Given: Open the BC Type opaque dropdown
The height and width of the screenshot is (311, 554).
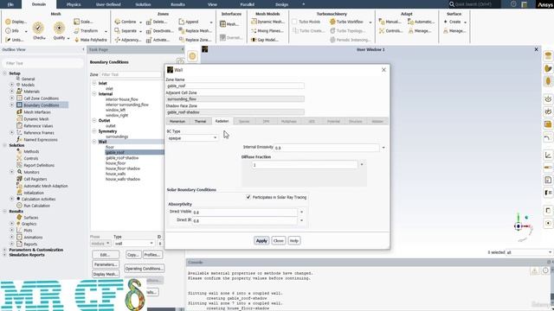Looking at the screenshot, I should pos(192,138).
